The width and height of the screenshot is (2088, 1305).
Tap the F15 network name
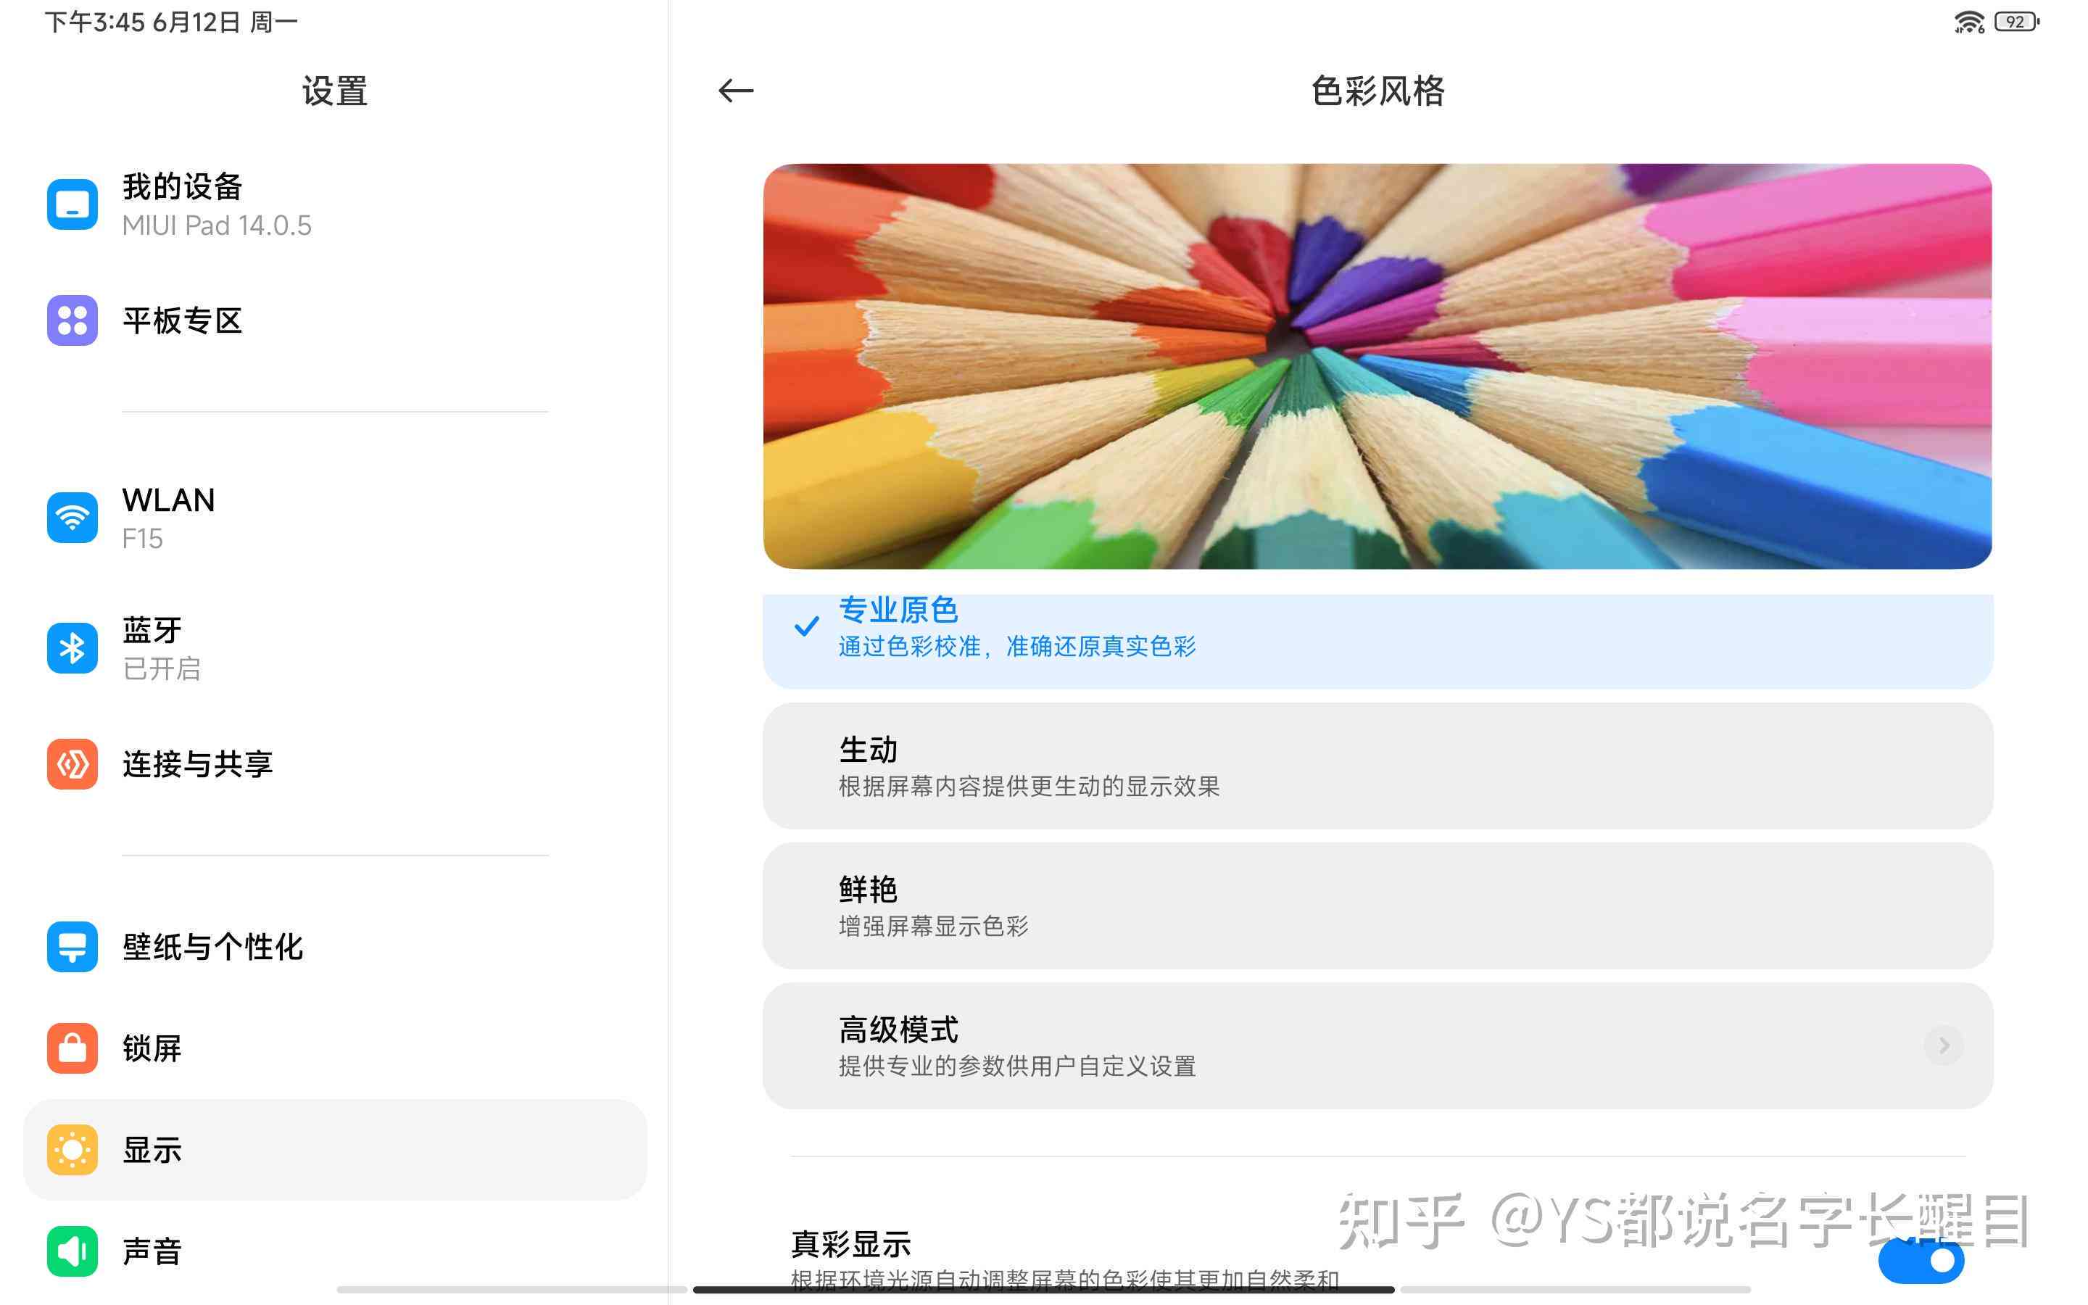(142, 539)
